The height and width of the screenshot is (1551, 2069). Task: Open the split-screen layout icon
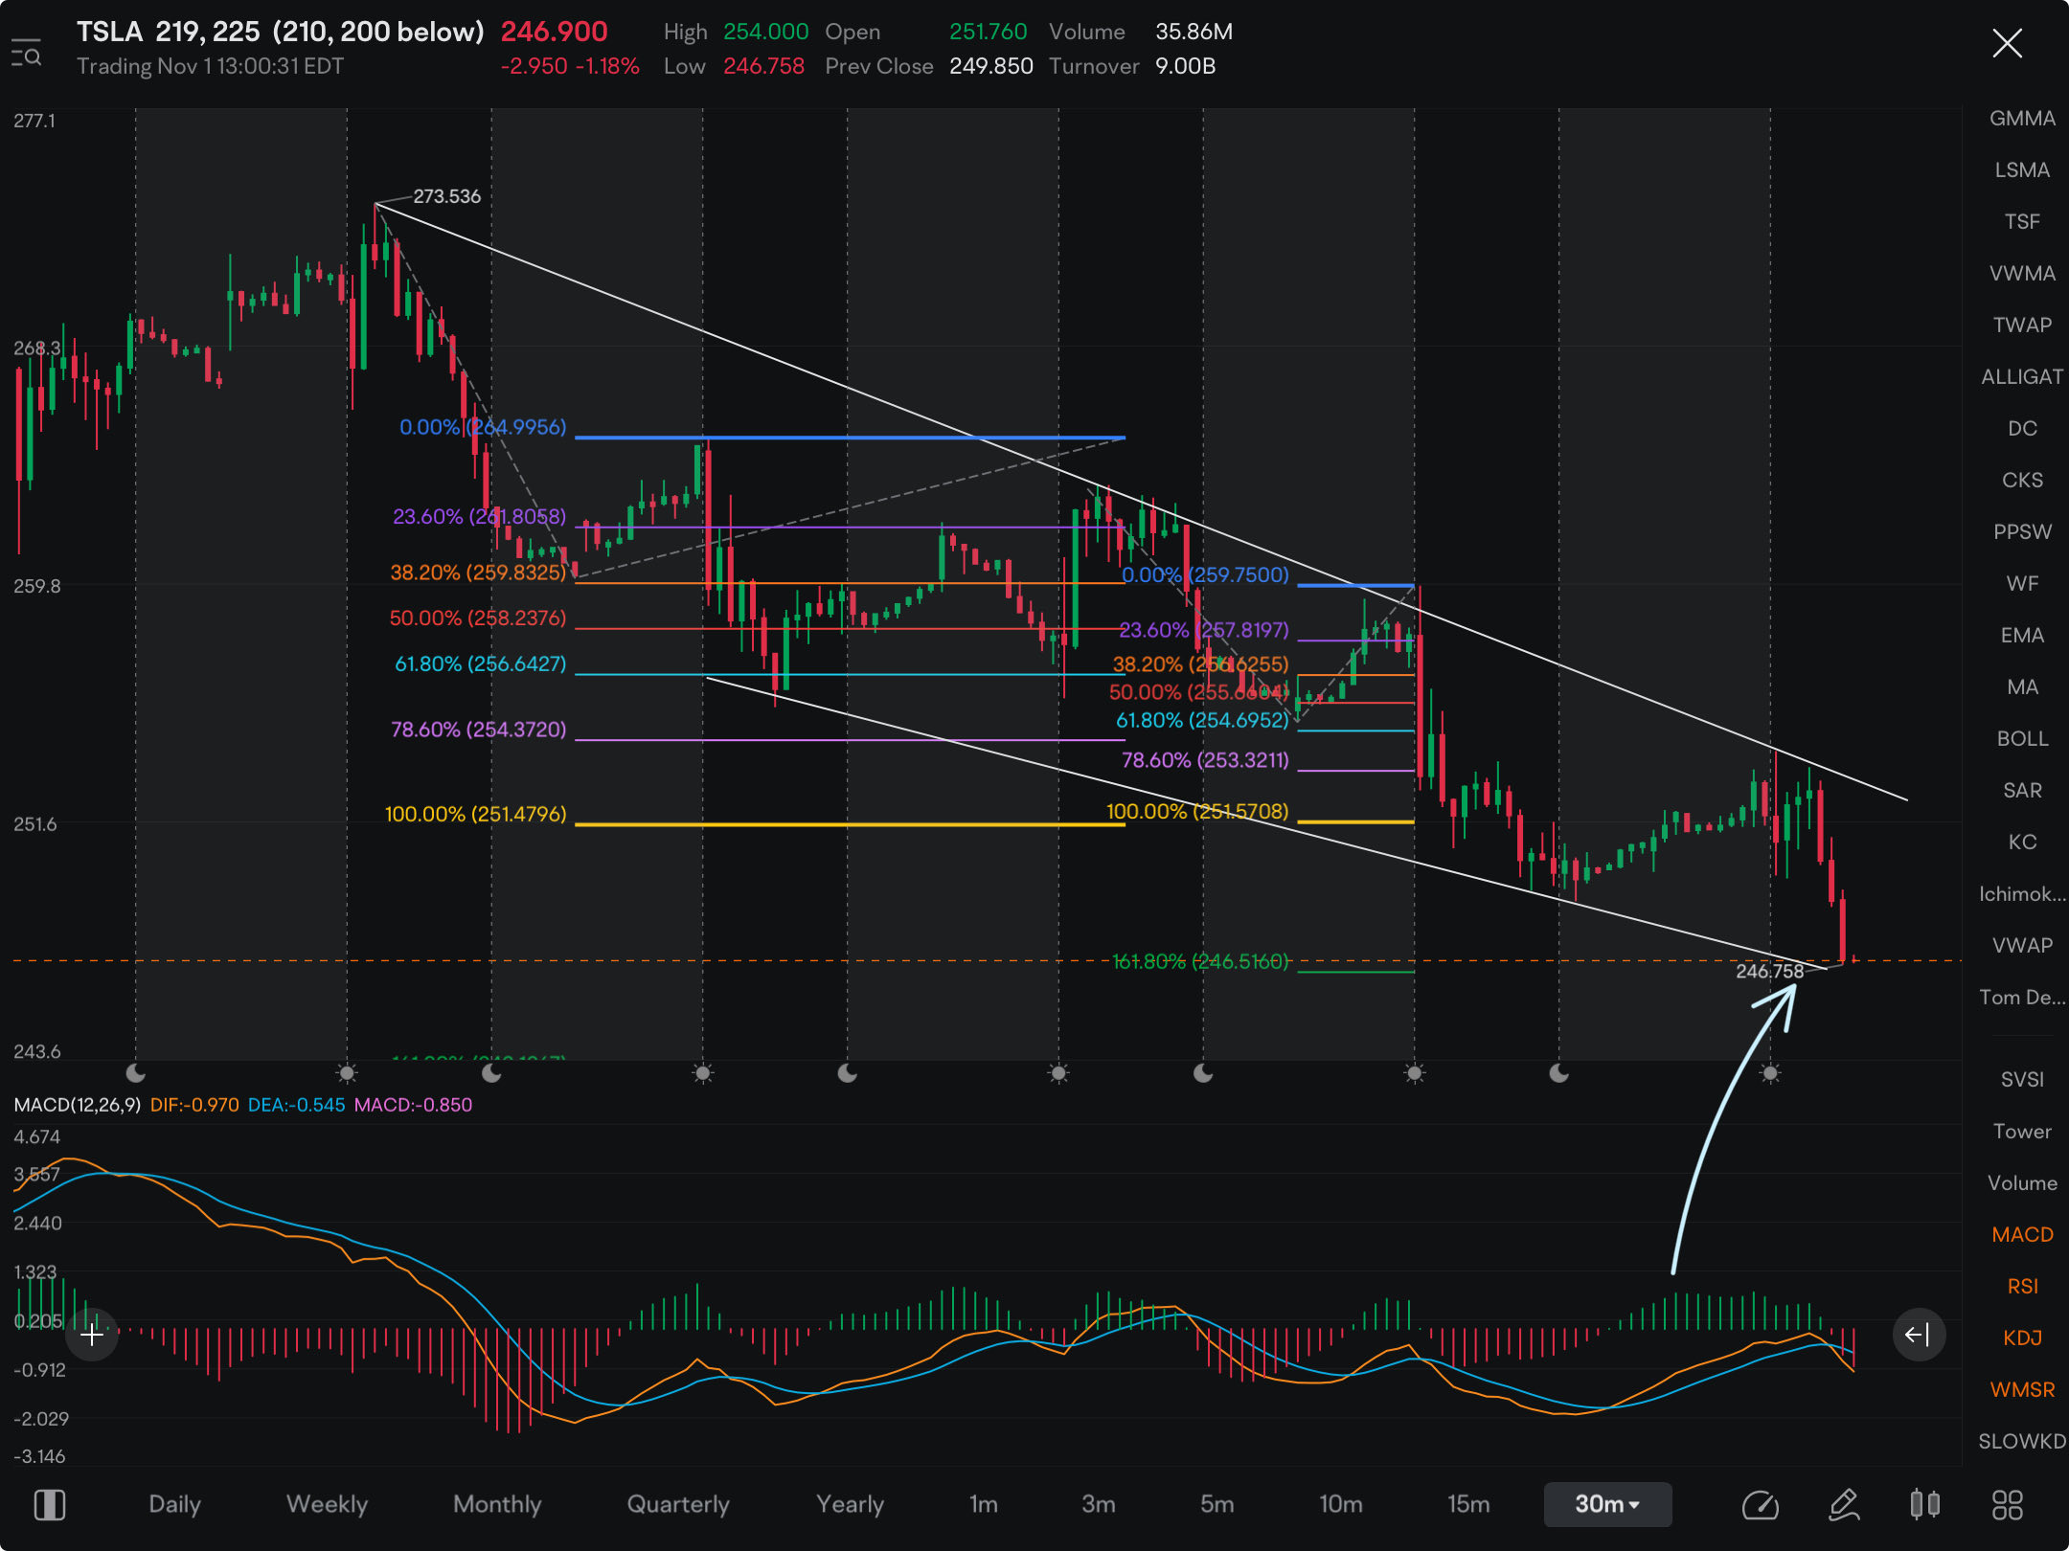click(x=49, y=1504)
